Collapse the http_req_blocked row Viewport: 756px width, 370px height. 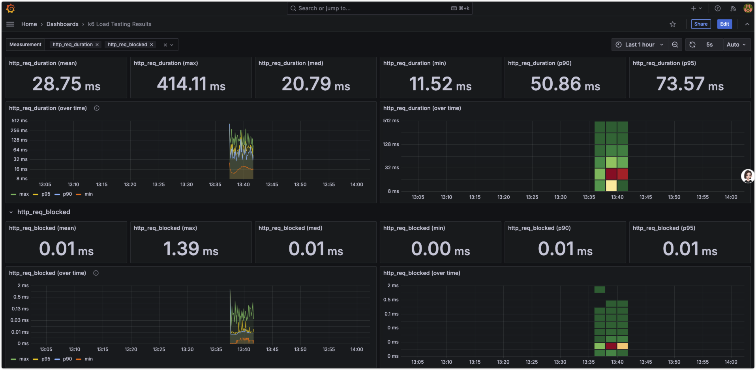pyautogui.click(x=11, y=212)
